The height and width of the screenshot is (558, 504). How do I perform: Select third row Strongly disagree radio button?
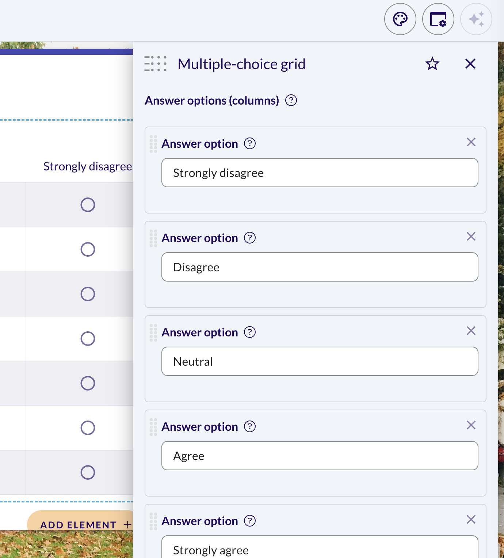(x=88, y=294)
